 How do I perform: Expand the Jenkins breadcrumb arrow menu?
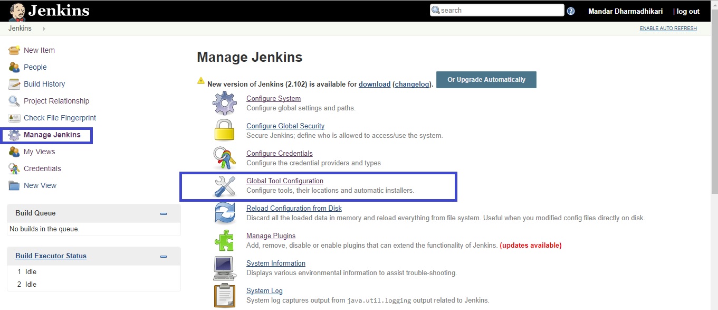(x=44, y=29)
